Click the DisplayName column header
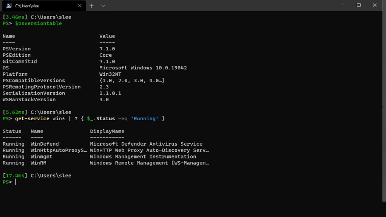Screen dimensions: 386x217 tap(107, 131)
